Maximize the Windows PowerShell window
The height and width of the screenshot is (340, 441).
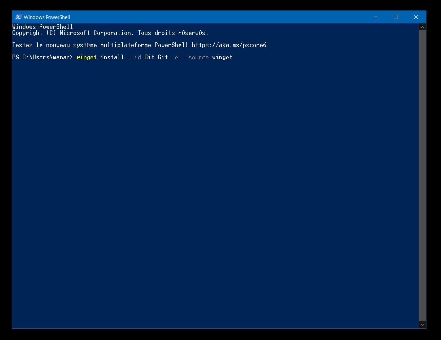pos(396,17)
